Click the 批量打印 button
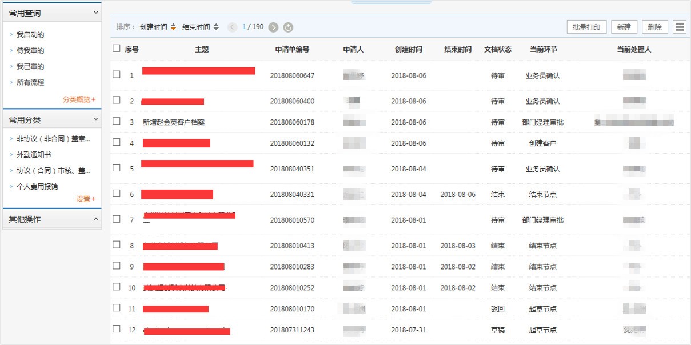Screen dimensions: 691x345 pos(586,27)
